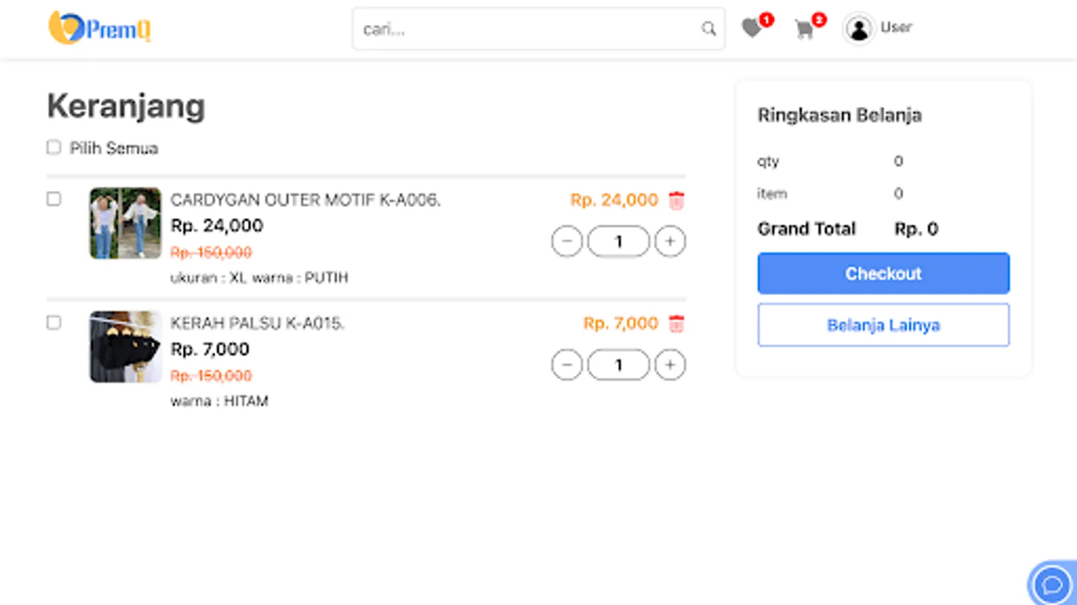The width and height of the screenshot is (1077, 605).
Task: Click the Belanja Lainya button
Action: coord(883,325)
